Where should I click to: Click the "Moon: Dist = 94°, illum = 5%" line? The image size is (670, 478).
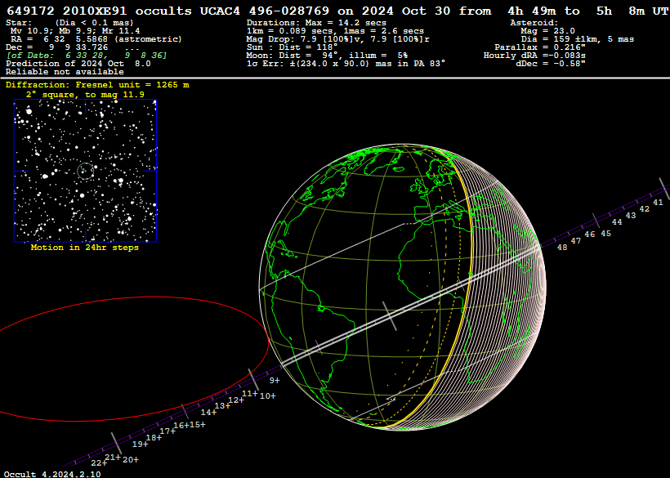(327, 55)
